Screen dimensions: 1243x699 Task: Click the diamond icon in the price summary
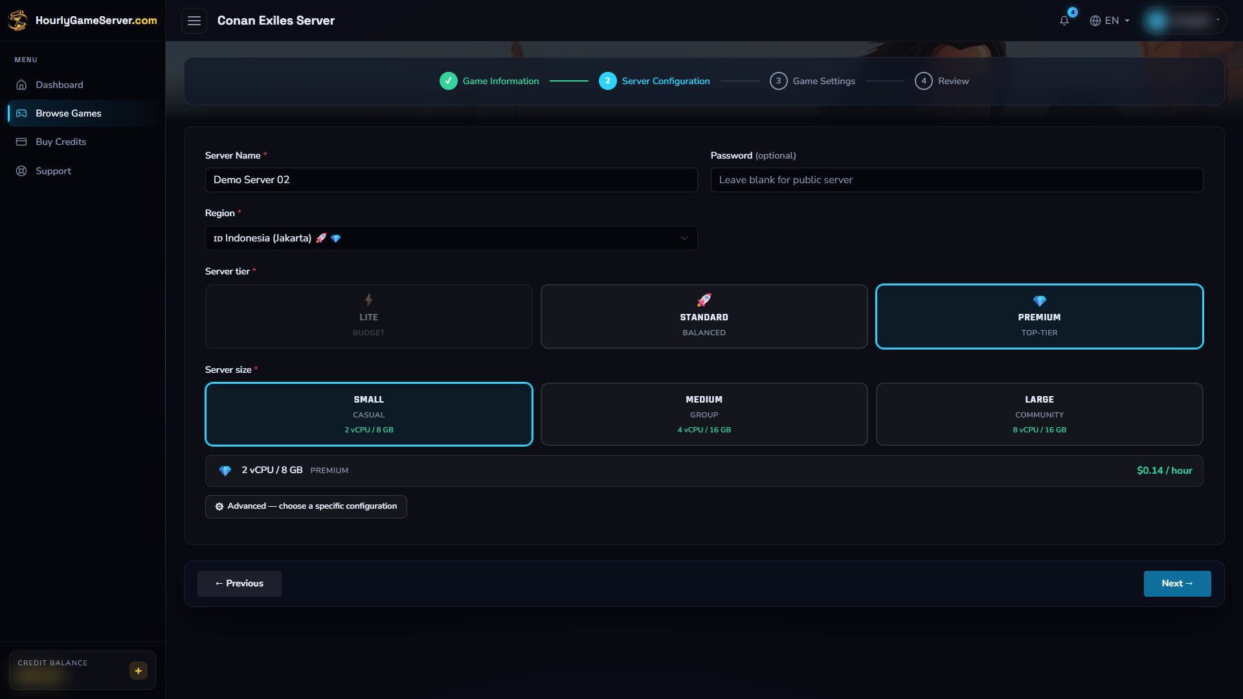(x=225, y=471)
